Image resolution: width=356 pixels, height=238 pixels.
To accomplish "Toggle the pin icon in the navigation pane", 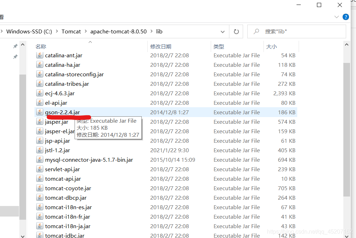I will (x=15, y=46).
